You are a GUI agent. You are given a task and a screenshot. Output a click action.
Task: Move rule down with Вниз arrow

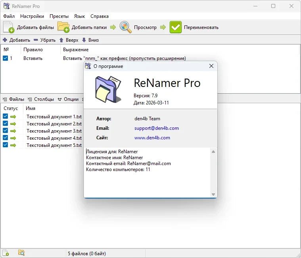coord(90,40)
